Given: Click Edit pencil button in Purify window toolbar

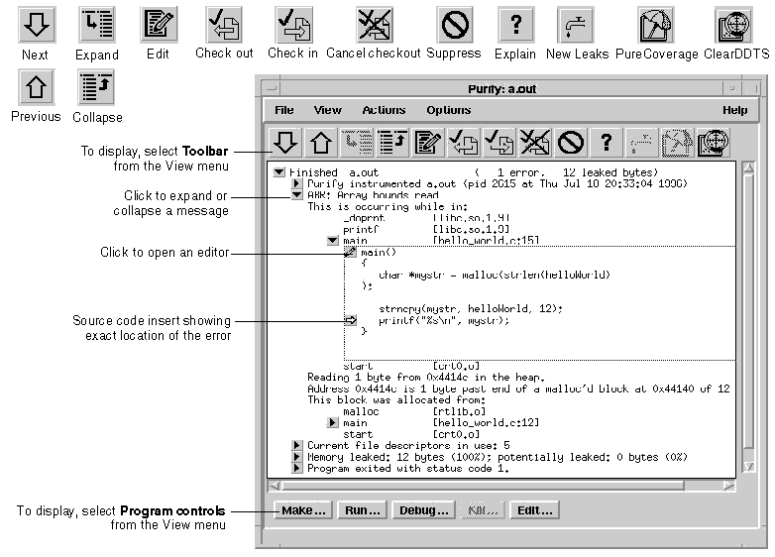Looking at the screenshot, I should tap(428, 143).
